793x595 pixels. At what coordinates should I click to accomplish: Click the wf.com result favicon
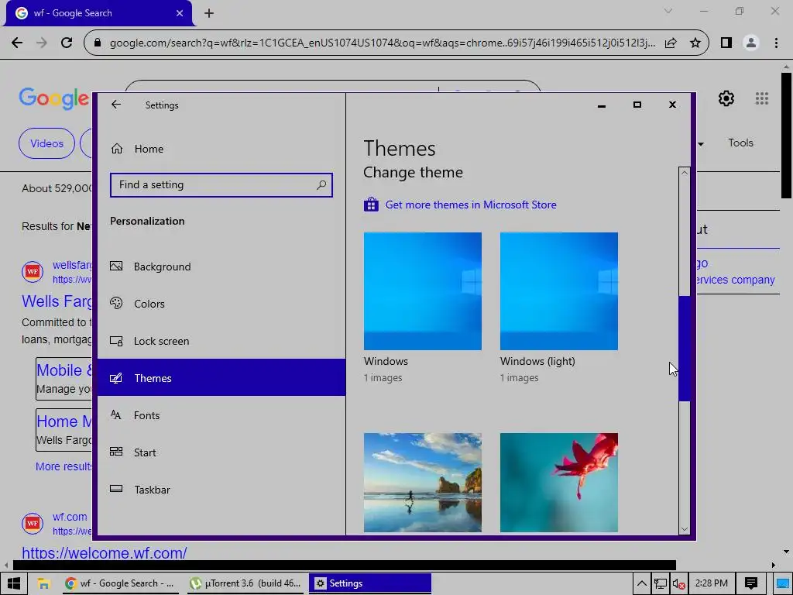[x=33, y=523]
